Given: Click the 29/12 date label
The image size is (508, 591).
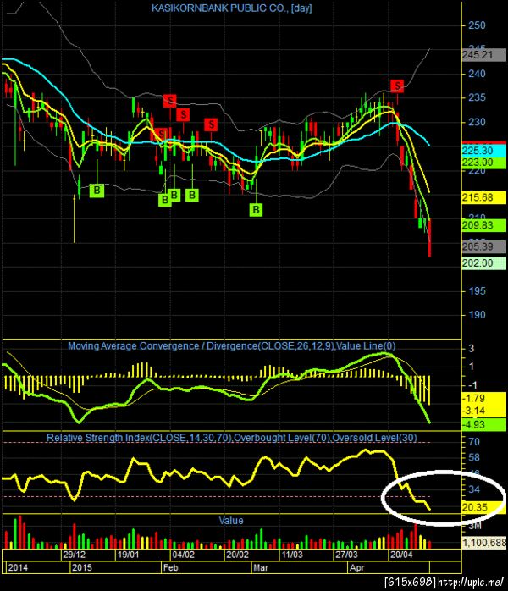Looking at the screenshot, I should 75,555.
